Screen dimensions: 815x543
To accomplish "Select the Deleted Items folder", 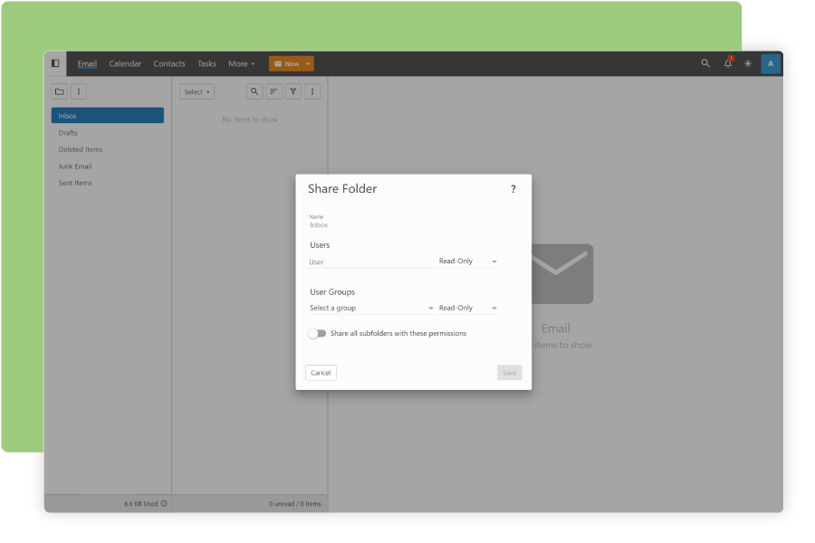I will click(x=108, y=149).
